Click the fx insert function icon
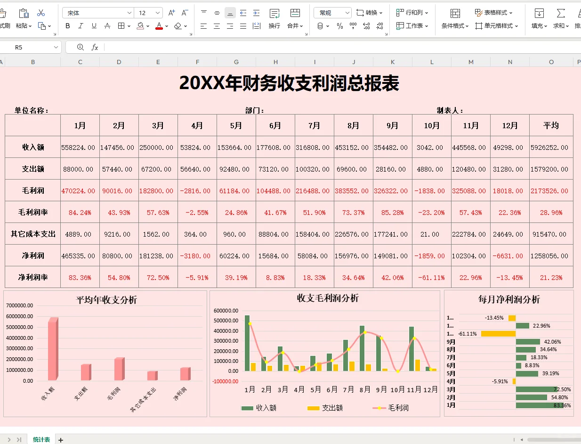 (95, 47)
